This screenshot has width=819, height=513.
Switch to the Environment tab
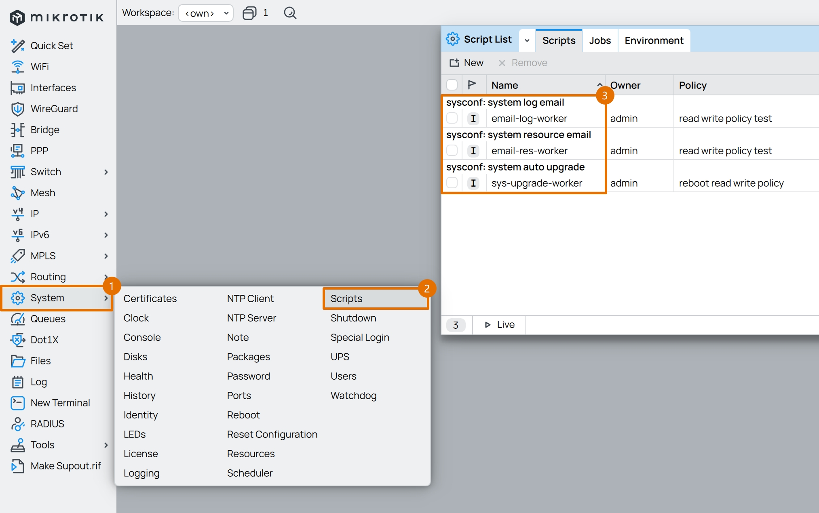tap(654, 40)
